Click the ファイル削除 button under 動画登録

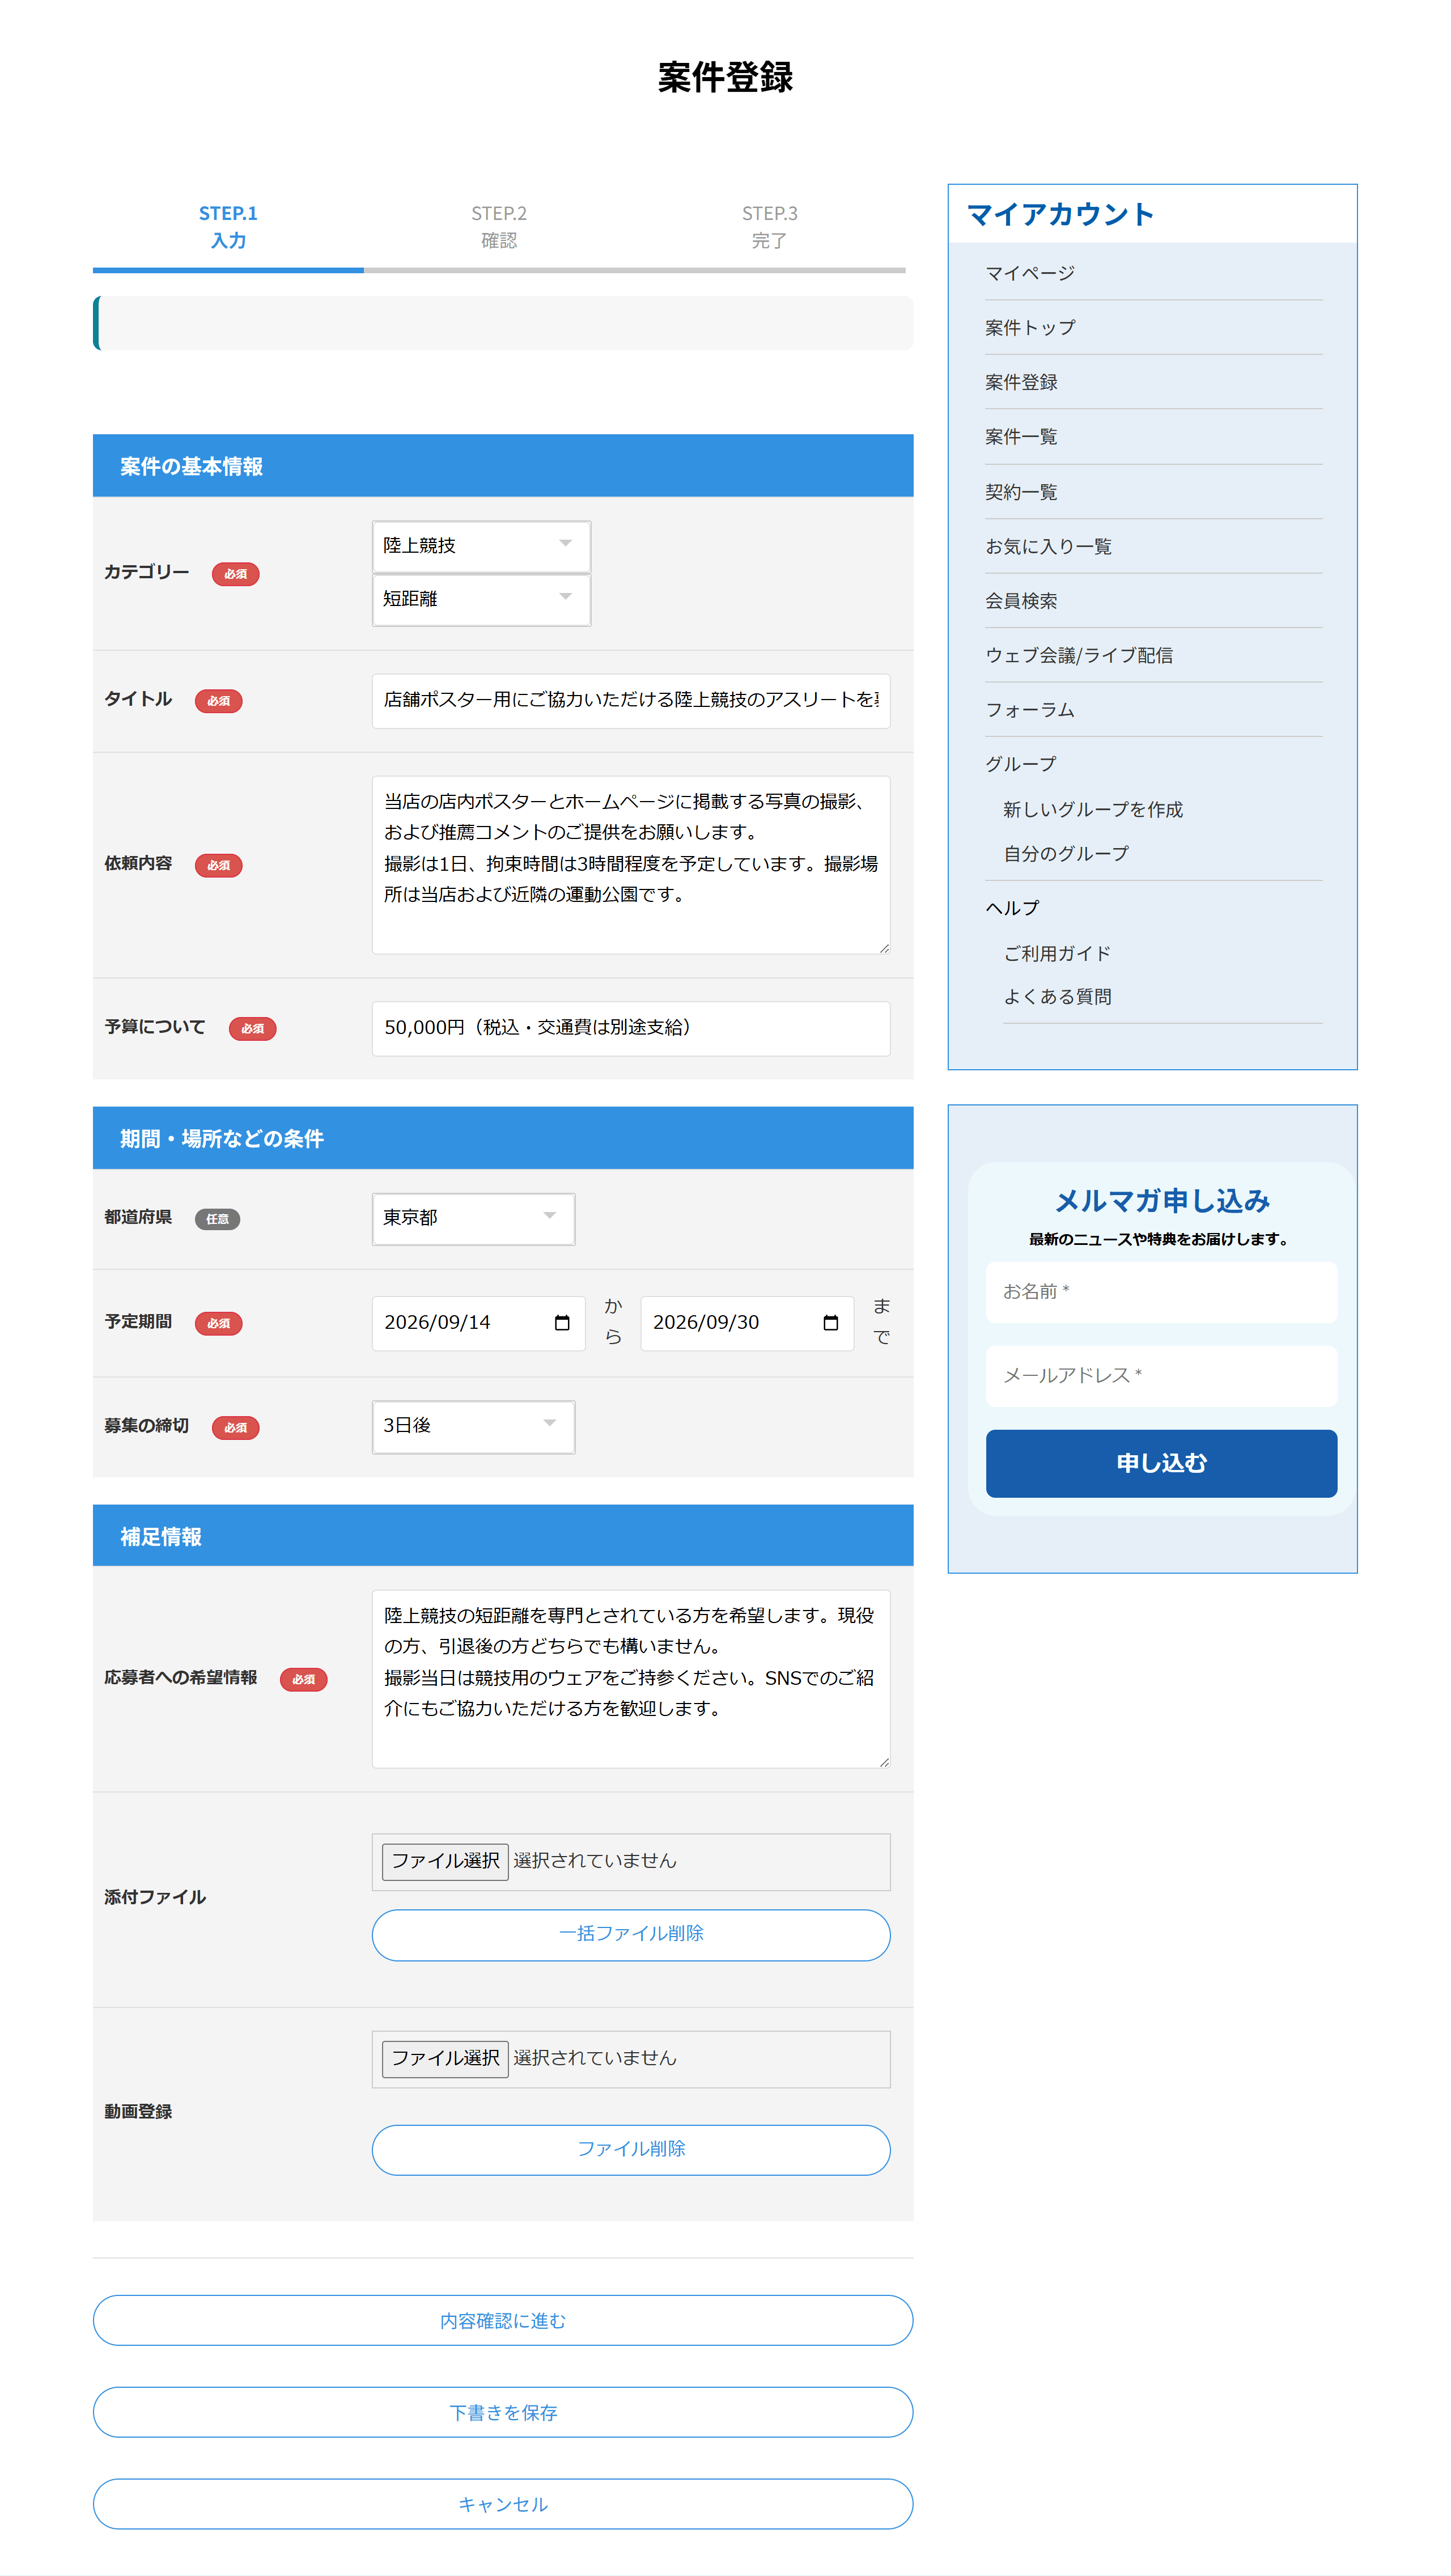pyautogui.click(x=631, y=2149)
